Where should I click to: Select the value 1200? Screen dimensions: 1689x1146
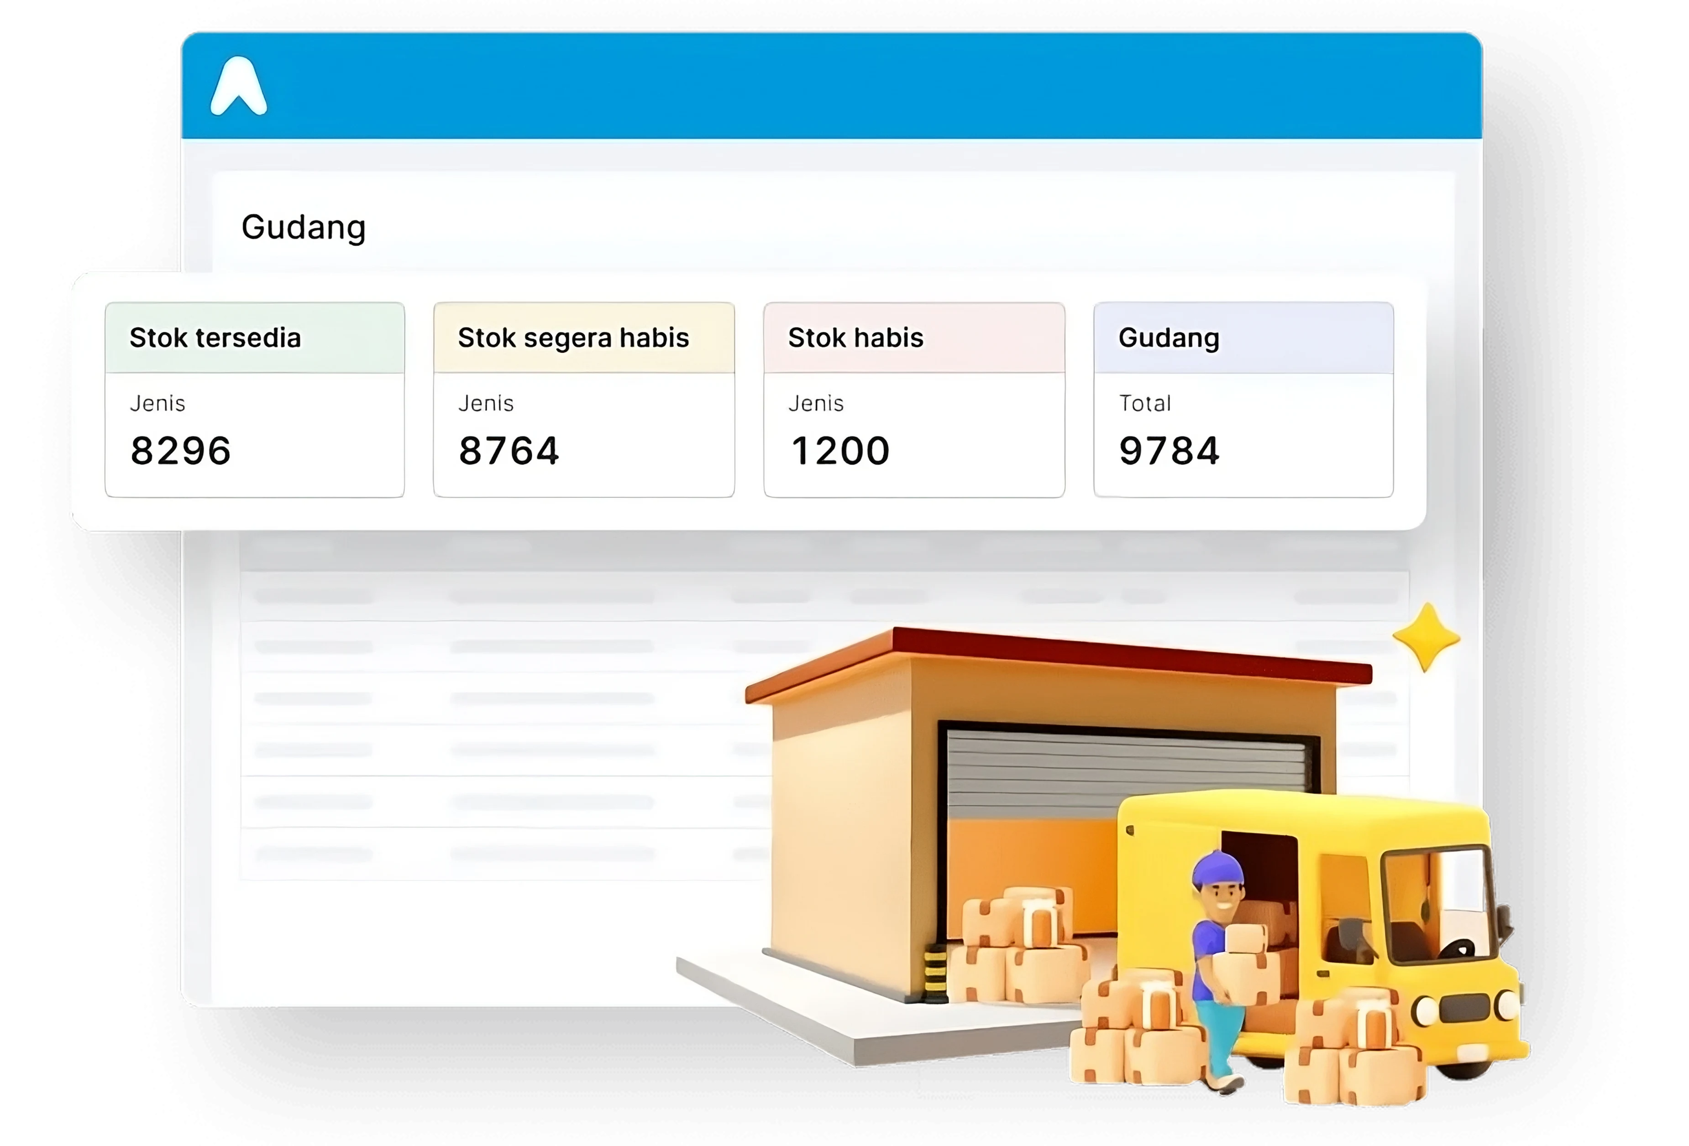(x=840, y=450)
